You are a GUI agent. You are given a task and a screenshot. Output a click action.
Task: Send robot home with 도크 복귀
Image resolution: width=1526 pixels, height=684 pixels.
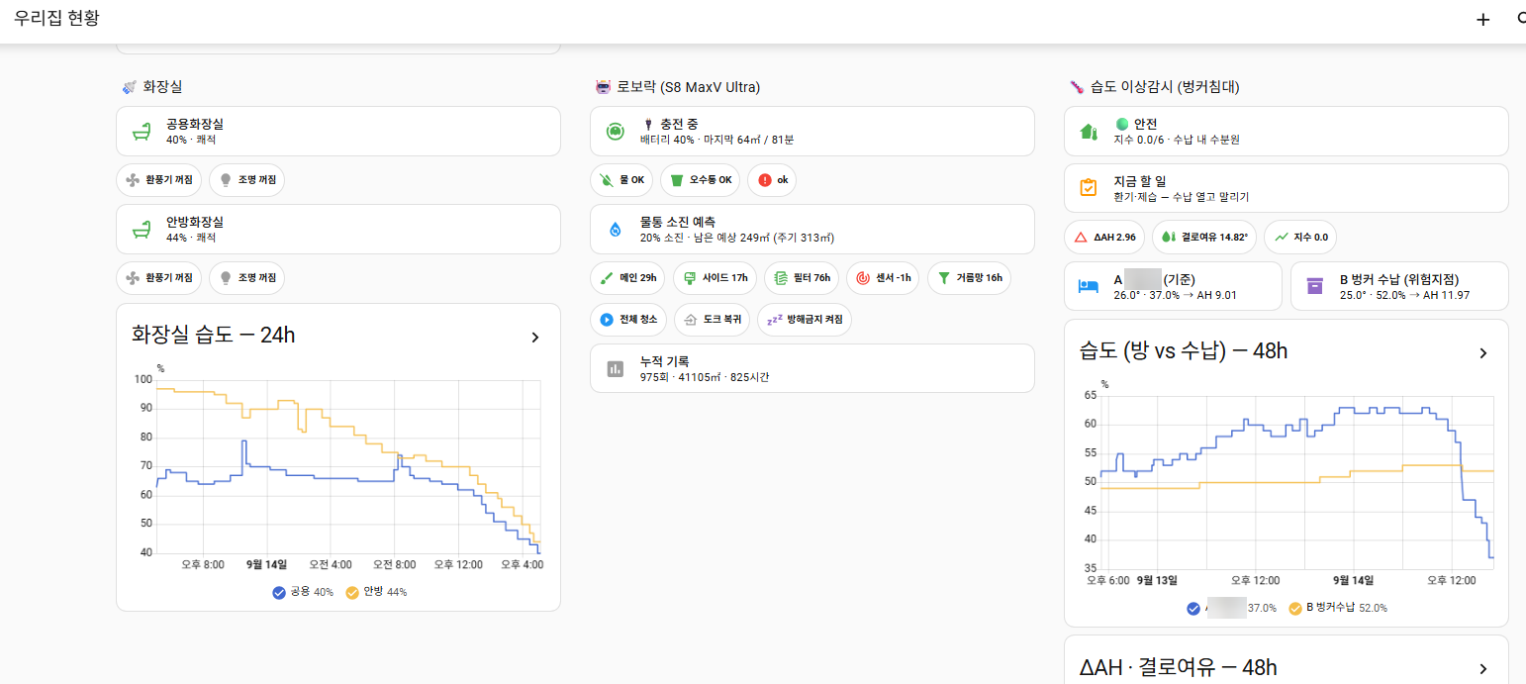(712, 320)
